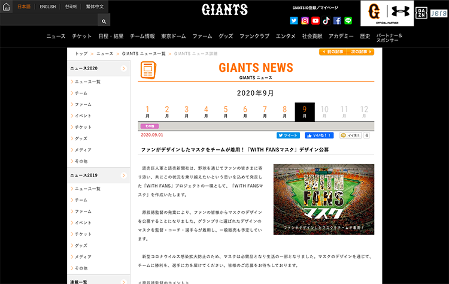Image resolution: width=449 pixels, height=284 pixels.
Task: Open the パートナー&スポンサー menu item
Action: pos(389,38)
